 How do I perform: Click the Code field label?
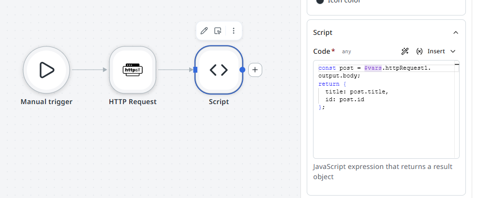(322, 51)
